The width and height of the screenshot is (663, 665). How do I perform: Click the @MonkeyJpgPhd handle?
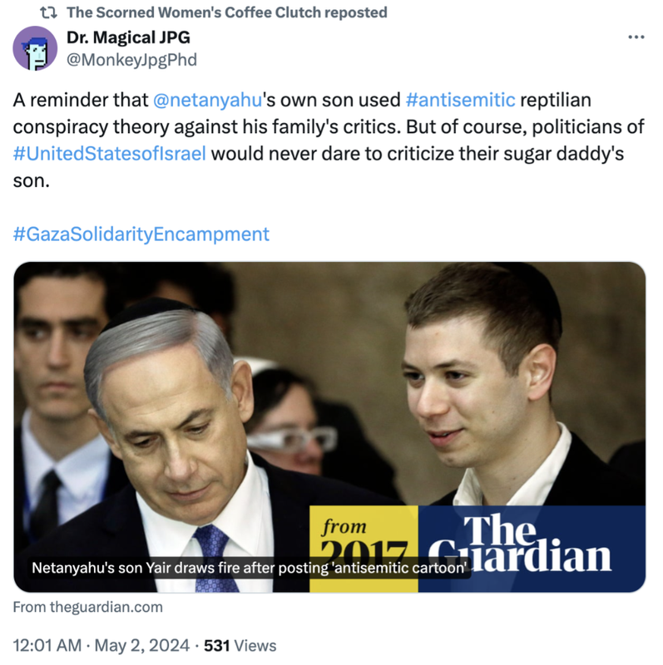tap(131, 60)
